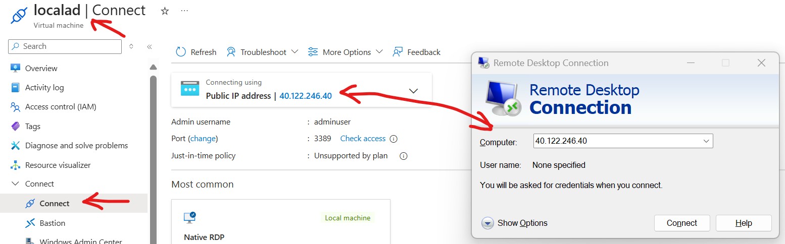The width and height of the screenshot is (785, 244).
Task: Click the favorite star next to localad title
Action: 165,11
